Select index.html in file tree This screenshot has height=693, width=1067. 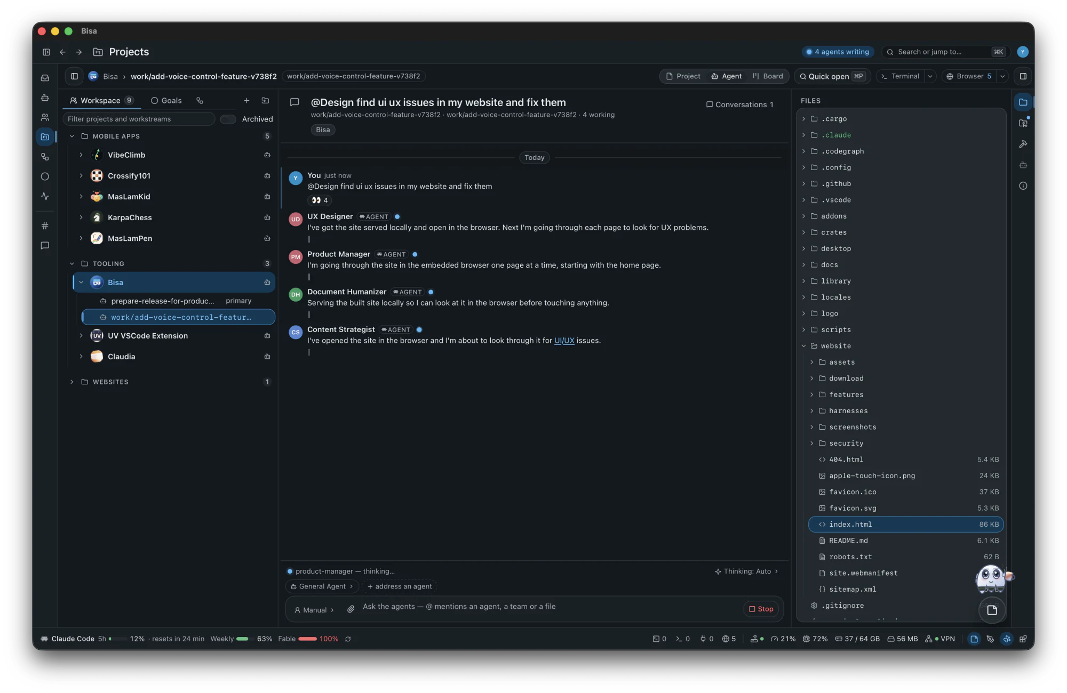(x=906, y=525)
